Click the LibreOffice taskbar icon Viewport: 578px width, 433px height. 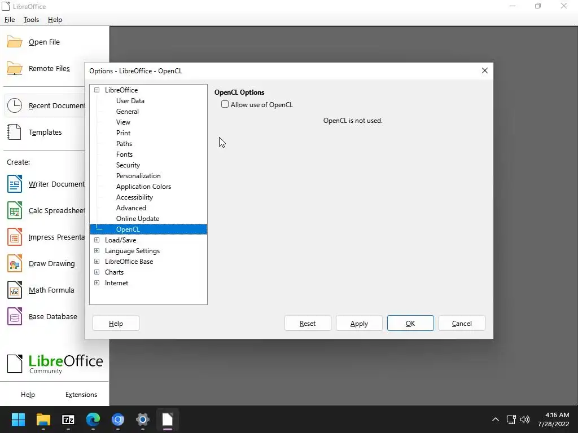click(167, 419)
